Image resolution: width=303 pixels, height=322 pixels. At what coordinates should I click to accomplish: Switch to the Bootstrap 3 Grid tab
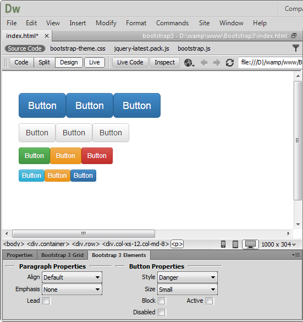coord(62,255)
